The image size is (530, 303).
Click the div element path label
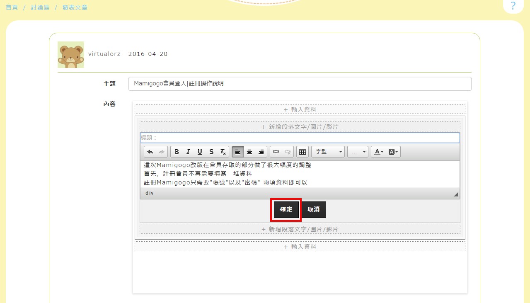click(150, 193)
